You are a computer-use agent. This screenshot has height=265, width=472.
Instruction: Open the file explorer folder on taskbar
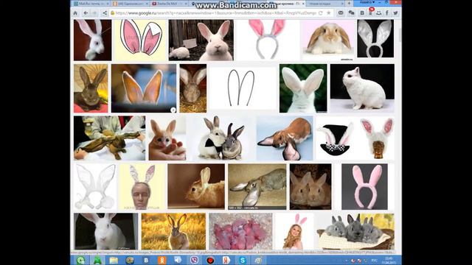tap(114, 260)
